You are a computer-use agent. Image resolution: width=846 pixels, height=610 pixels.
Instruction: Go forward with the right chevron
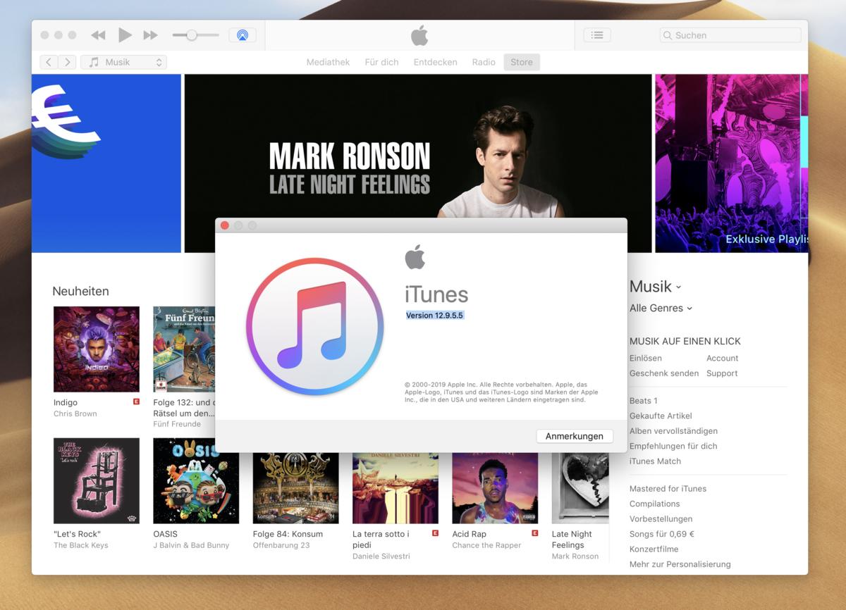coord(68,62)
